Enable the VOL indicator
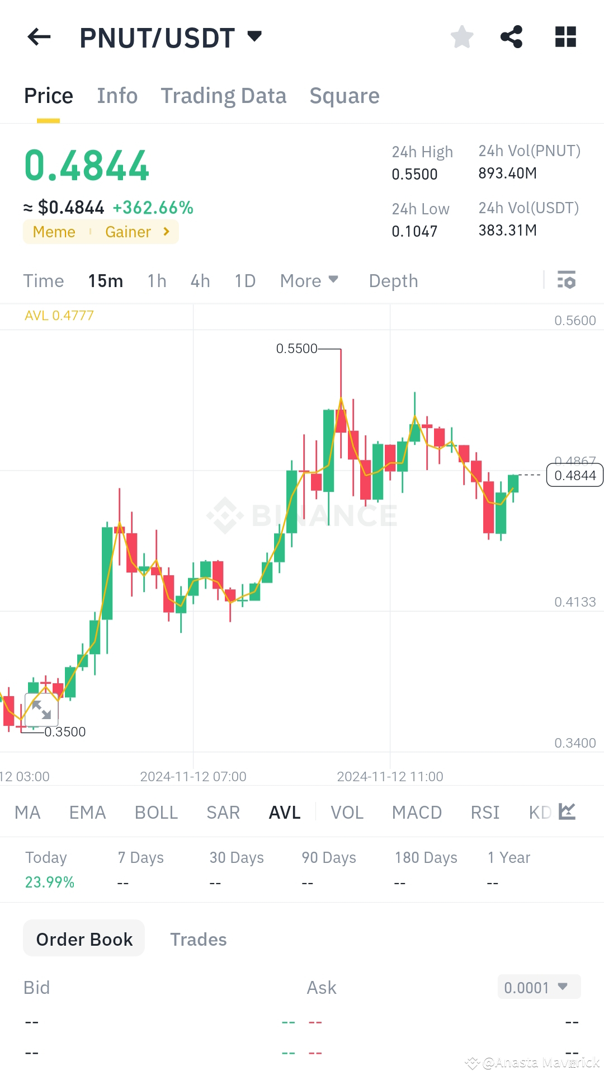 [x=347, y=812]
